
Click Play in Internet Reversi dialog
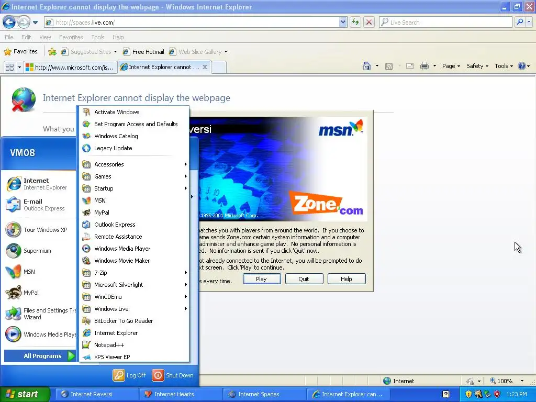262,279
